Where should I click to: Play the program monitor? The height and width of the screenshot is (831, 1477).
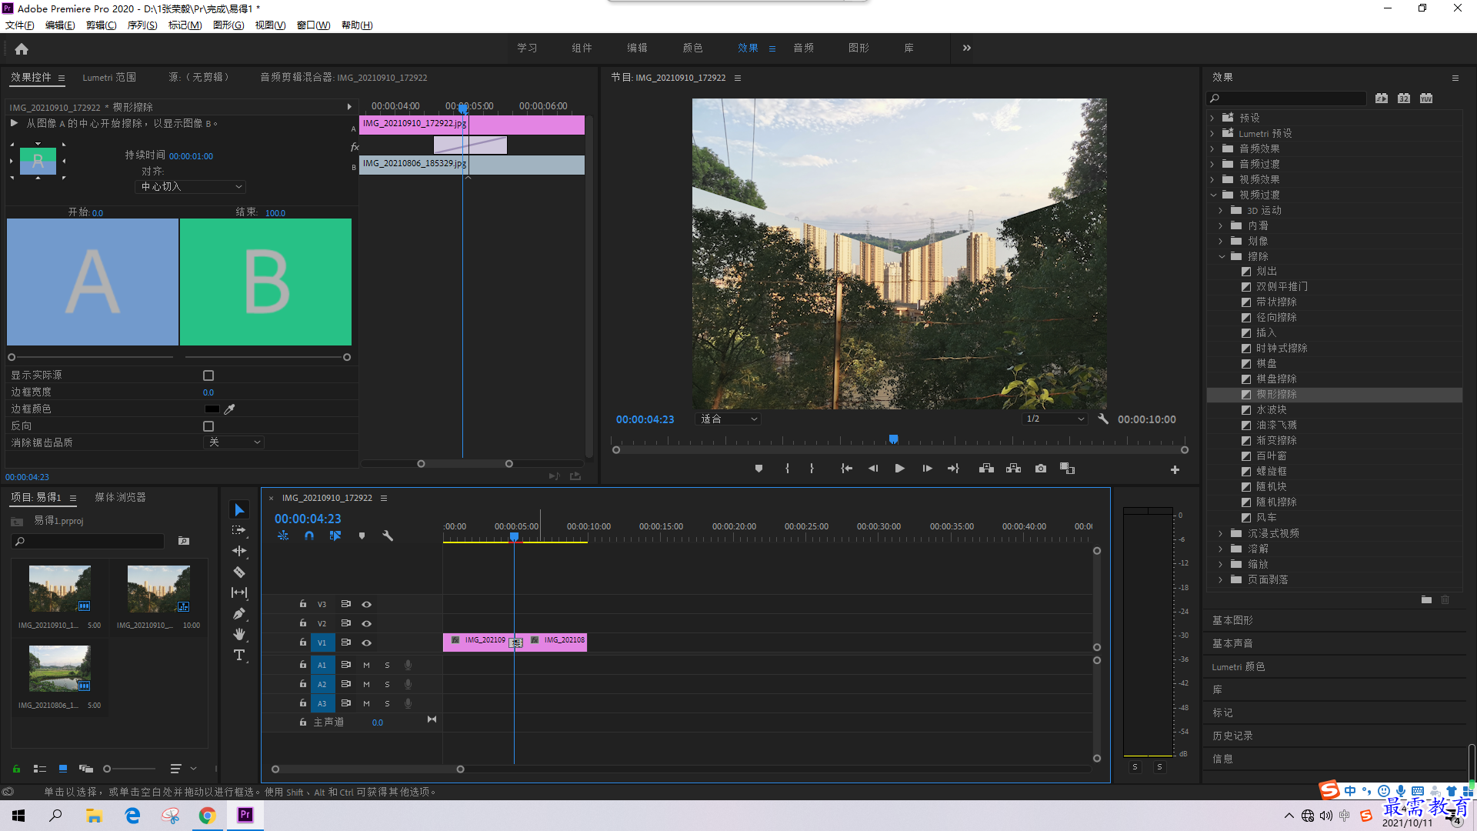click(899, 469)
